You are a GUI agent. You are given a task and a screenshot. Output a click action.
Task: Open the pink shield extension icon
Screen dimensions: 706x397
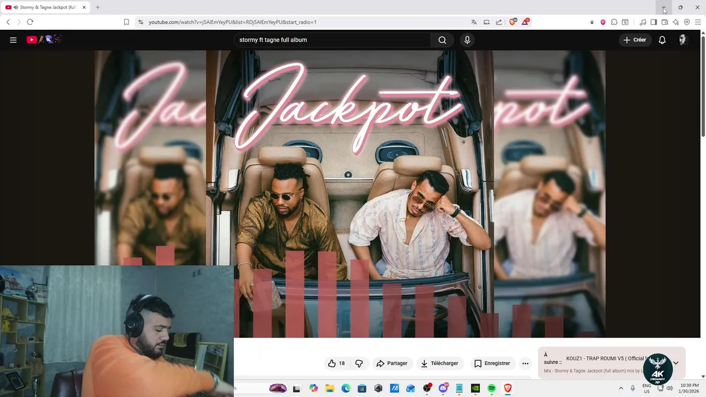603,22
